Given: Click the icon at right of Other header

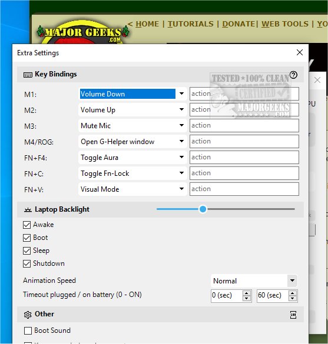Looking at the screenshot, I should click(x=293, y=315).
